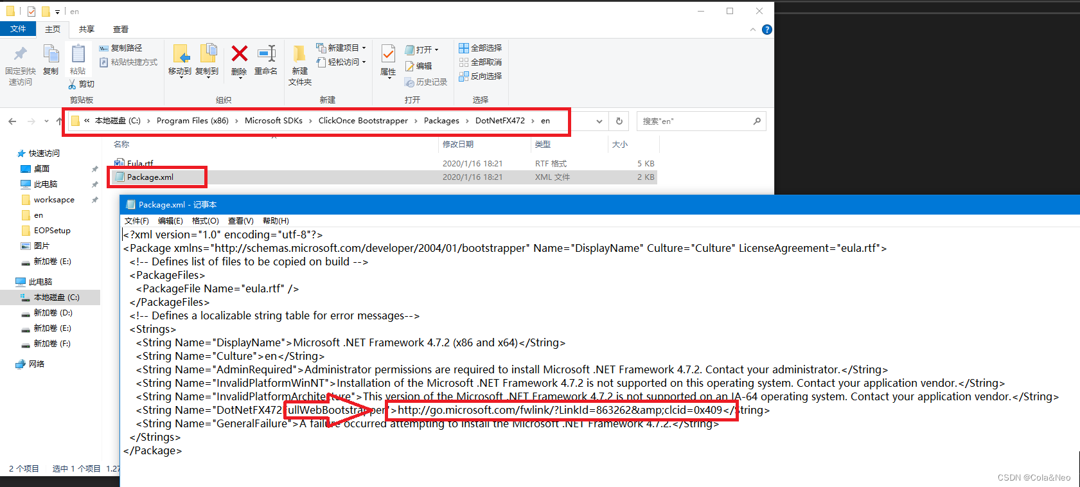Click Copy to (复制到) icon
Viewport: 1080px width, 487px height.
click(x=208, y=54)
